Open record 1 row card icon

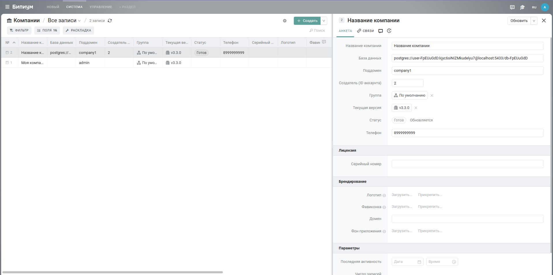[x=7, y=63]
